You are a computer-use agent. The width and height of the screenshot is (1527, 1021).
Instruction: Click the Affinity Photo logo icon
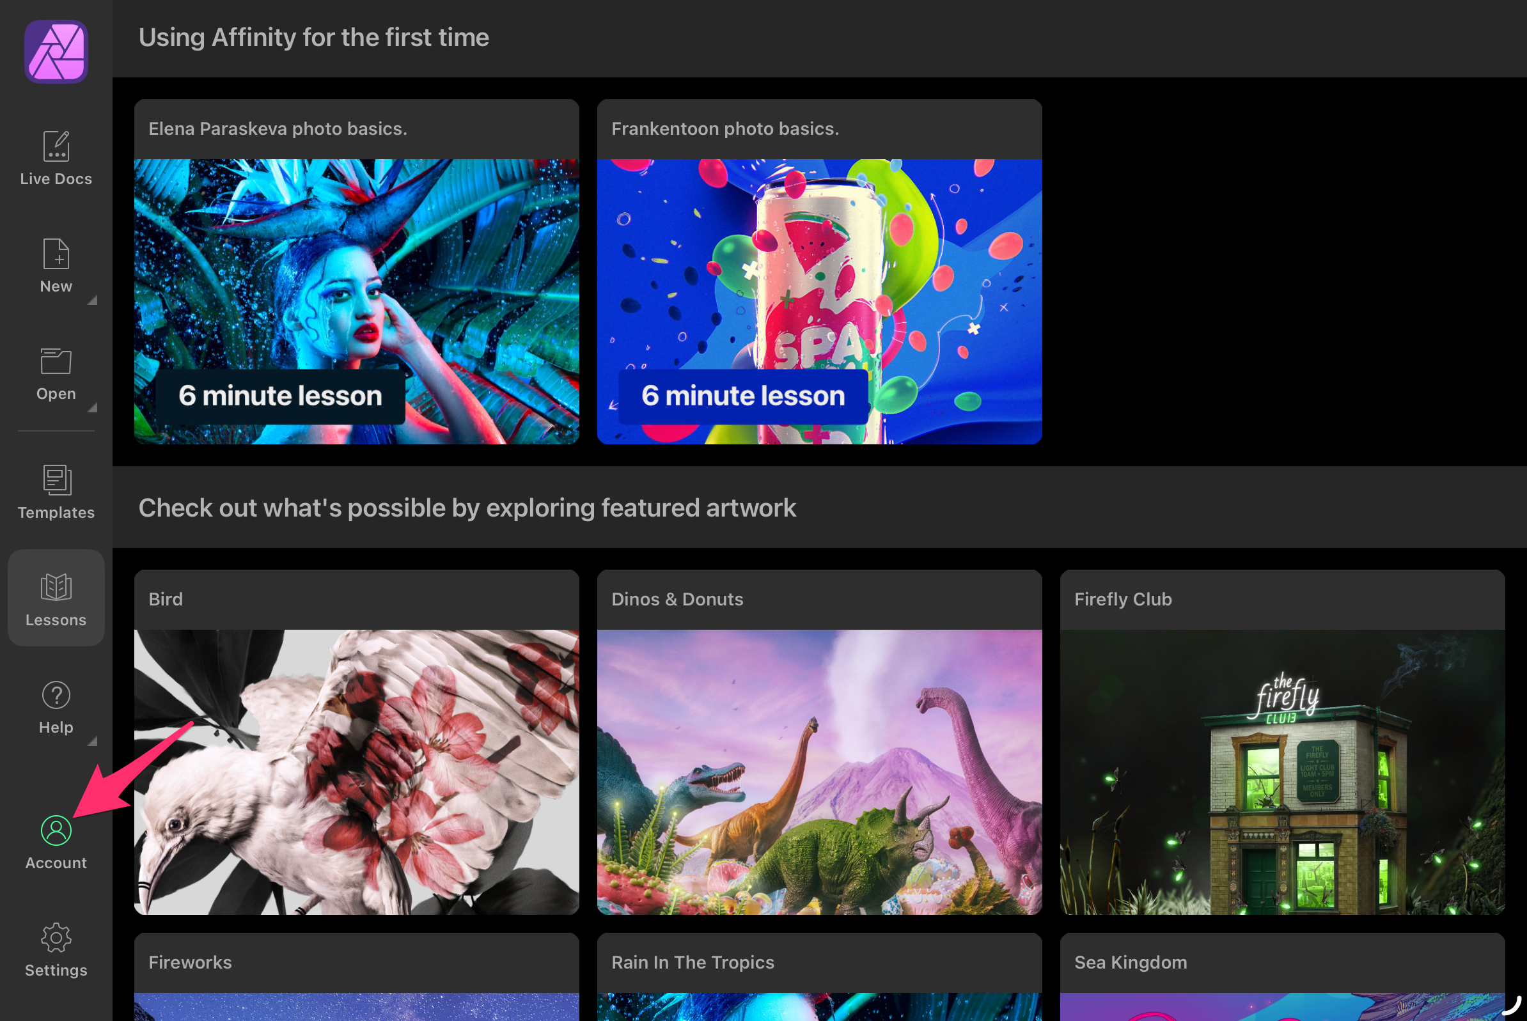(x=56, y=51)
